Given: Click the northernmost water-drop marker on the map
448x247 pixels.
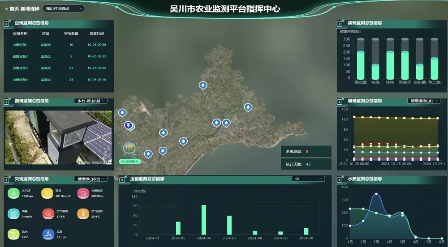Looking at the screenshot, I should [x=203, y=85].
